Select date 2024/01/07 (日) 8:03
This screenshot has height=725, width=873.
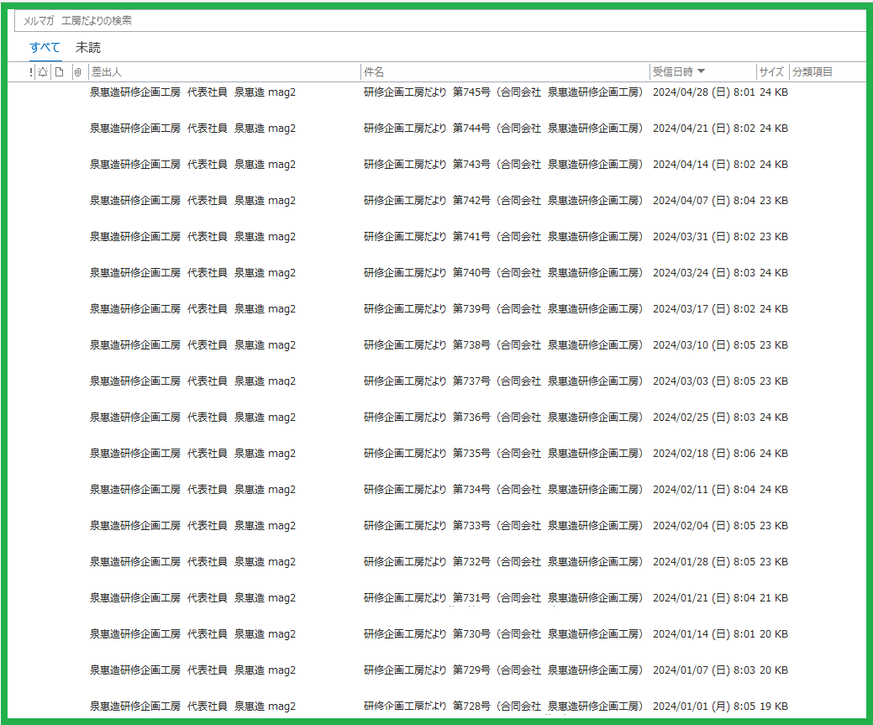[704, 670]
